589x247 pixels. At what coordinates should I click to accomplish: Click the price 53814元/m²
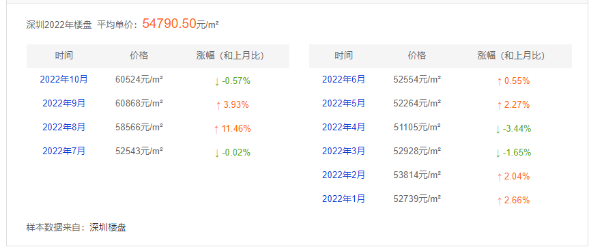(x=417, y=175)
